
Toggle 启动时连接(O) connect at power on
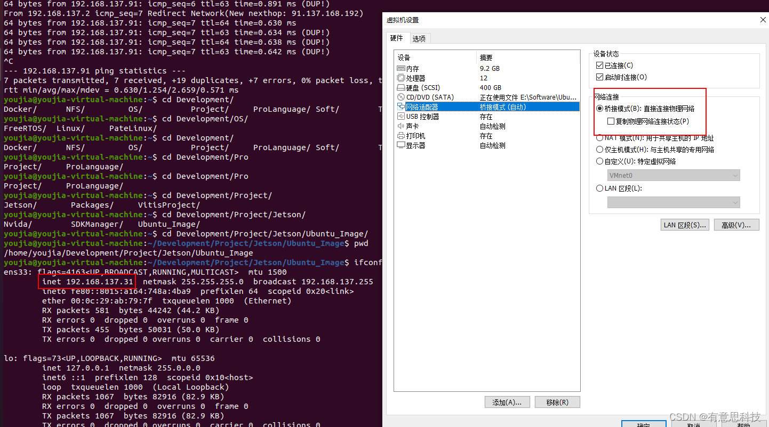[x=600, y=77]
